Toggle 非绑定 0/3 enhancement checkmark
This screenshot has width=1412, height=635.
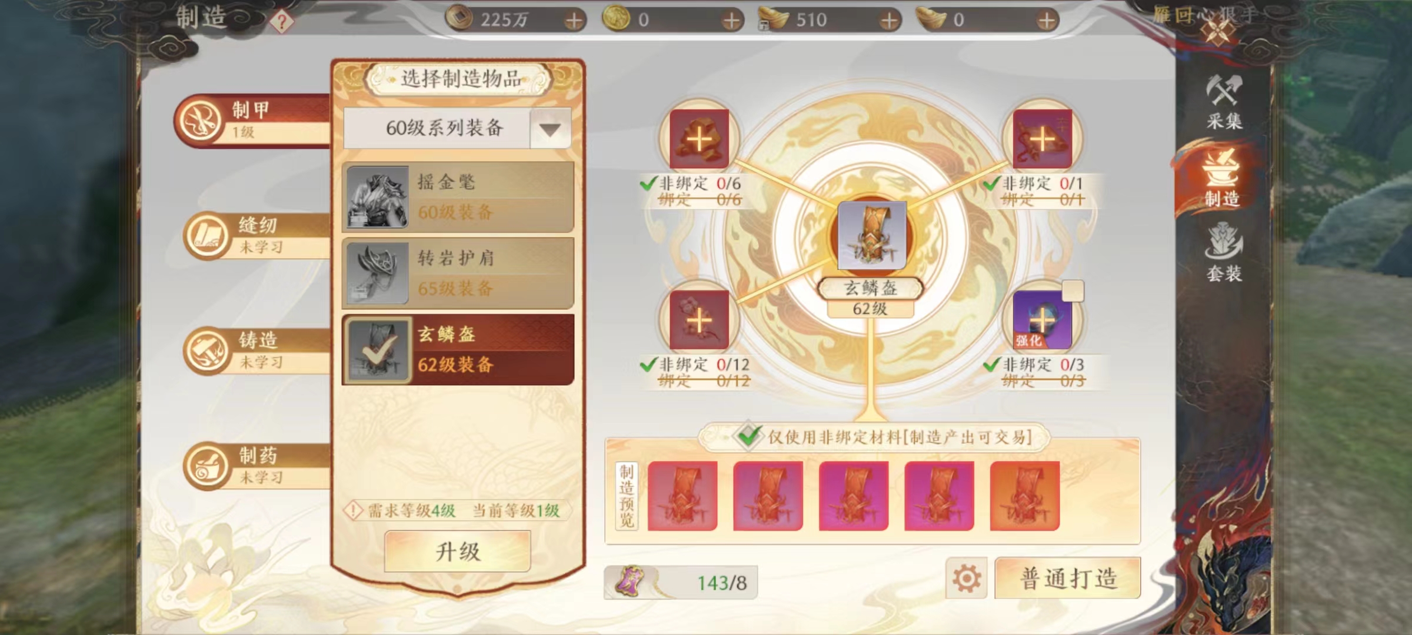click(x=991, y=365)
